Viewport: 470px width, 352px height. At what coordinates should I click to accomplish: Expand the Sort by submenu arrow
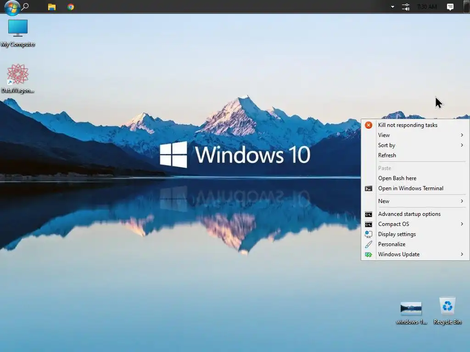[462, 145]
